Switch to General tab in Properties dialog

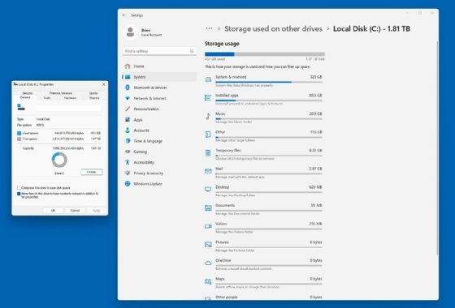pos(25,97)
